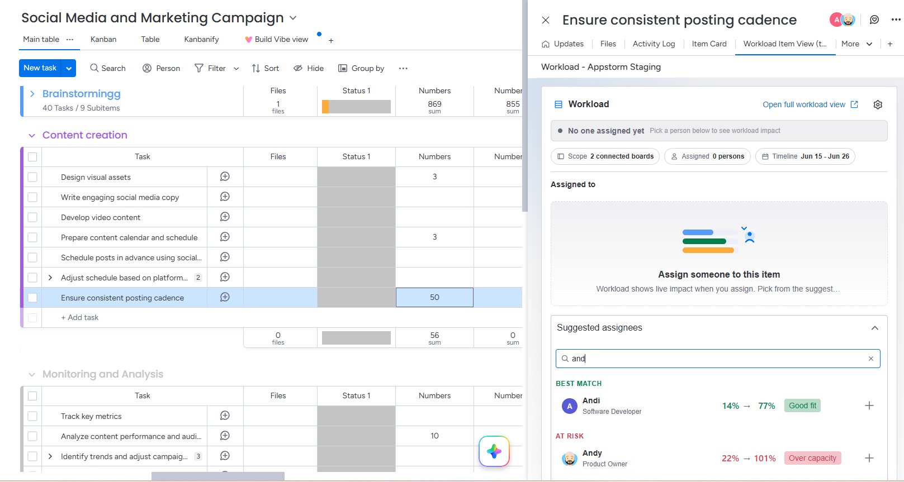Open full workload view link
Viewport: 904px width, 482px height.
pos(810,104)
